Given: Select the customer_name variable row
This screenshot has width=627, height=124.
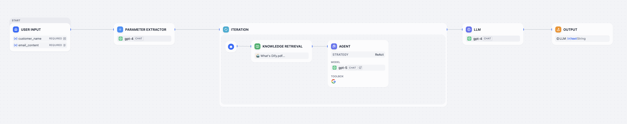Looking at the screenshot, I should [40, 39].
